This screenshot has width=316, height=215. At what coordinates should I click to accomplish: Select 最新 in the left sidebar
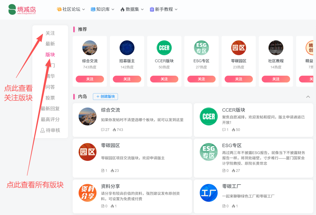click(50, 44)
